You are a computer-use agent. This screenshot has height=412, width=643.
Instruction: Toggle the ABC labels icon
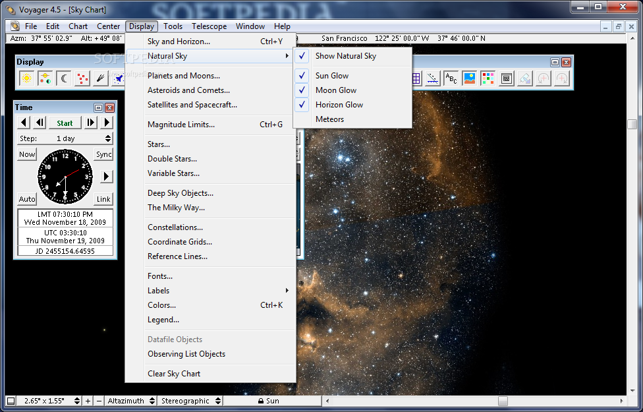451,78
